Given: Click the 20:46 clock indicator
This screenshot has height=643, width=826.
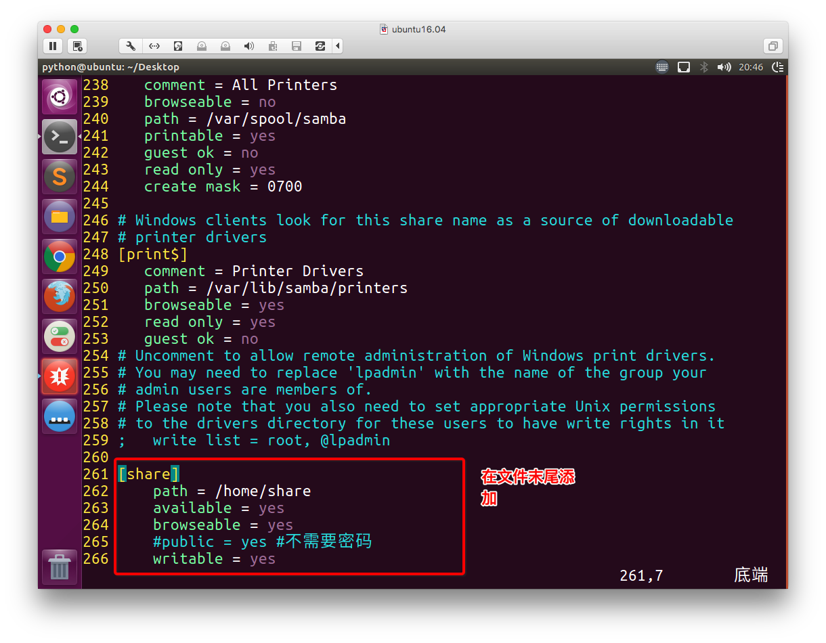Looking at the screenshot, I should [x=751, y=67].
